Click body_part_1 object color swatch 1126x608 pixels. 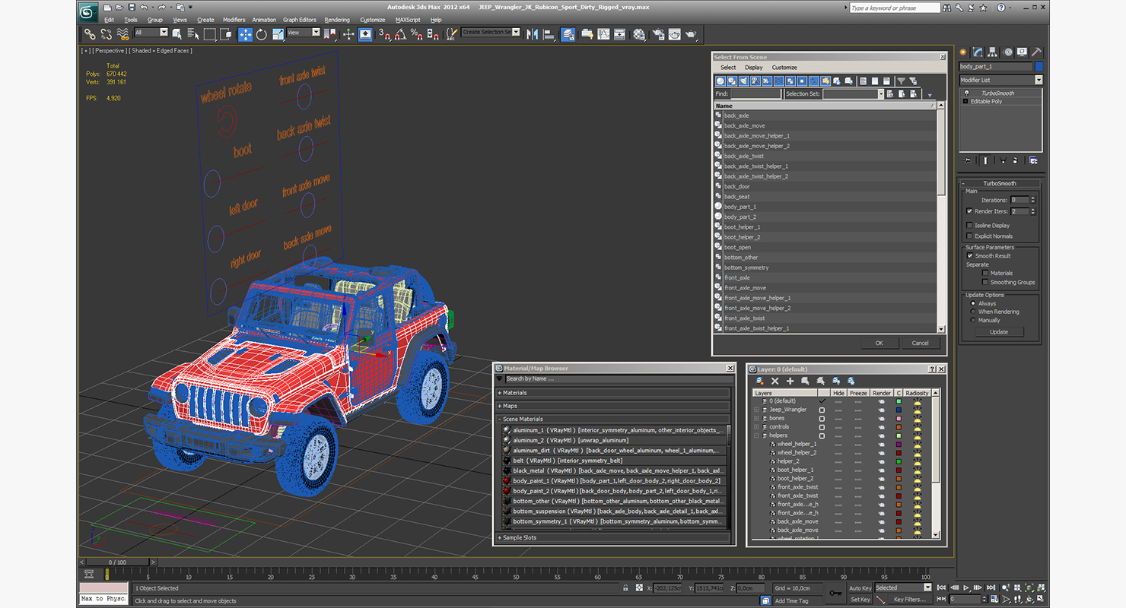pos(1039,66)
